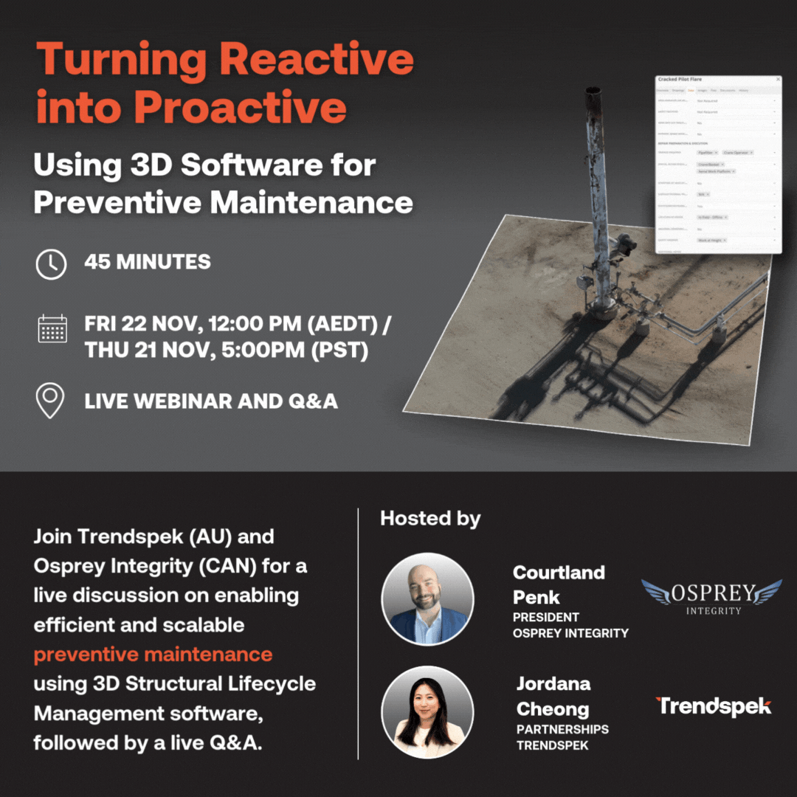Viewport: 797px width, 797px height.
Task: Click Jordana Cheong's profile photo
Action: [427, 711]
